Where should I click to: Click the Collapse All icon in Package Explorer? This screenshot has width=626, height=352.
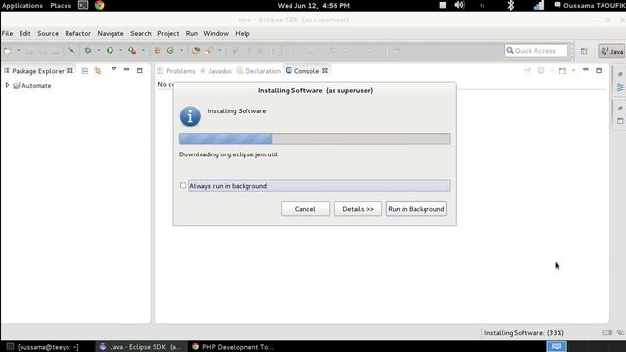pyautogui.click(x=85, y=71)
